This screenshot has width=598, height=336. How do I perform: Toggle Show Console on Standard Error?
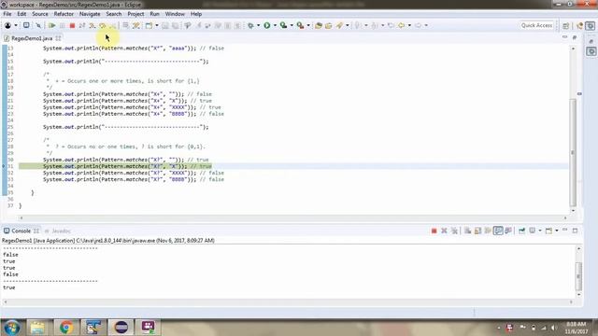pos(508,231)
